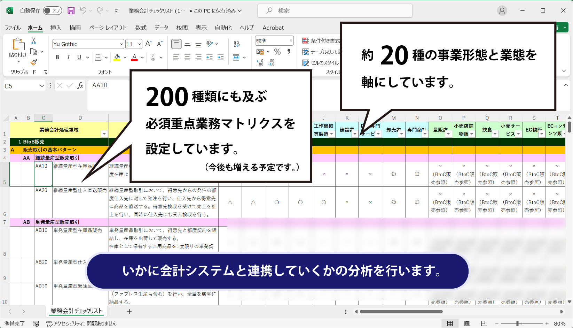
Task: Select the 業務会計チェックリスト sheet tab
Action: point(76,311)
